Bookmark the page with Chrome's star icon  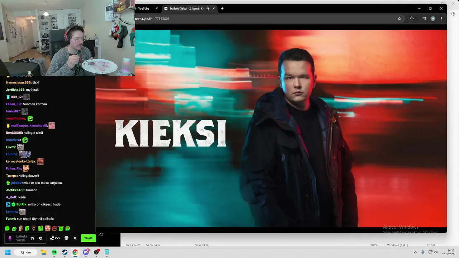click(x=399, y=19)
